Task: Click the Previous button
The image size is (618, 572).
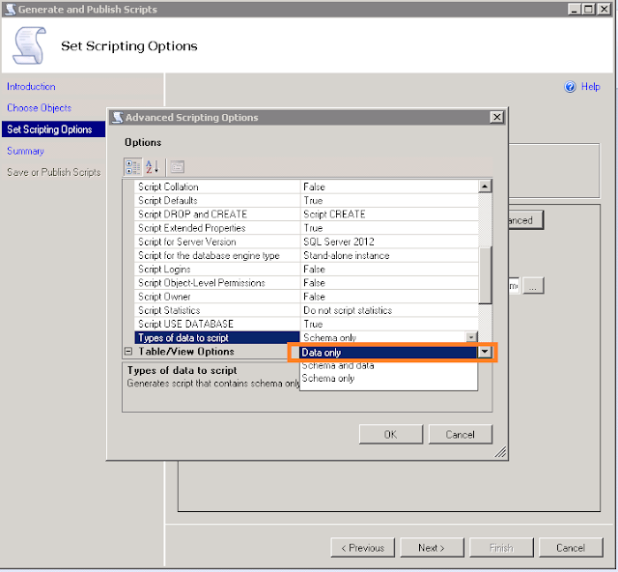Action: (x=363, y=548)
